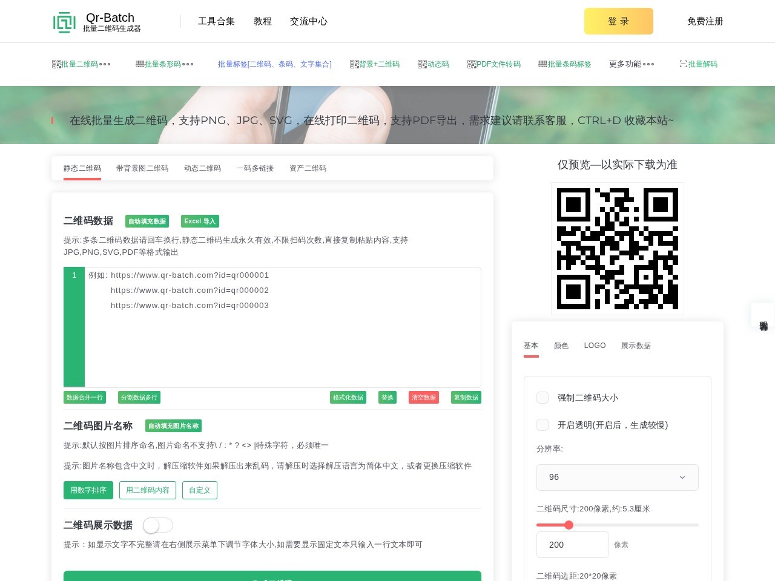This screenshot has width=775, height=581.
Task: Expand the 批量二维码 menu dots
Action: coord(105,64)
